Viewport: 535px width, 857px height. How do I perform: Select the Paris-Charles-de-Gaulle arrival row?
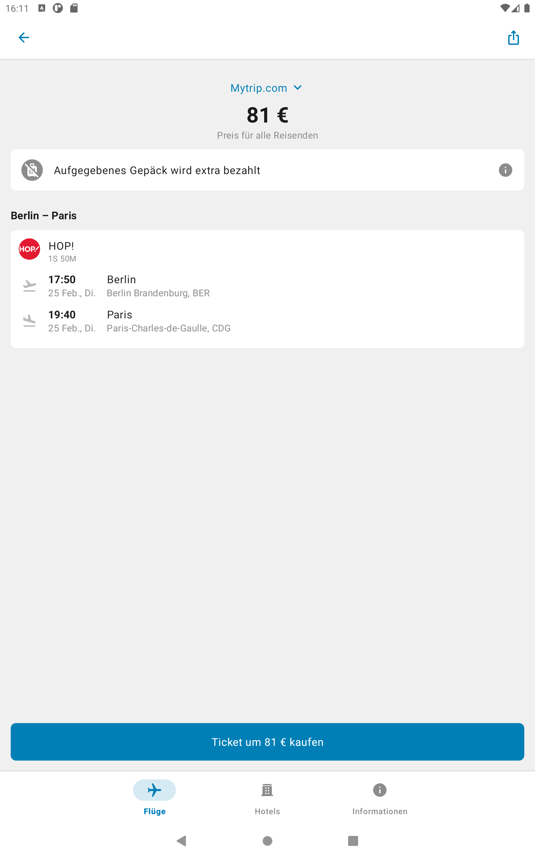267,321
